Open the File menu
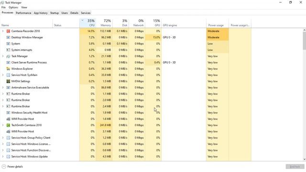 coord(3,8)
